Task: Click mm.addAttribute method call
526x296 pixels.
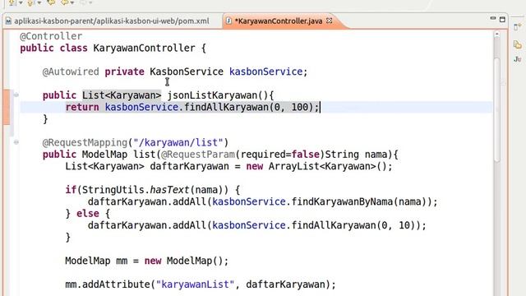Action: click(108, 284)
